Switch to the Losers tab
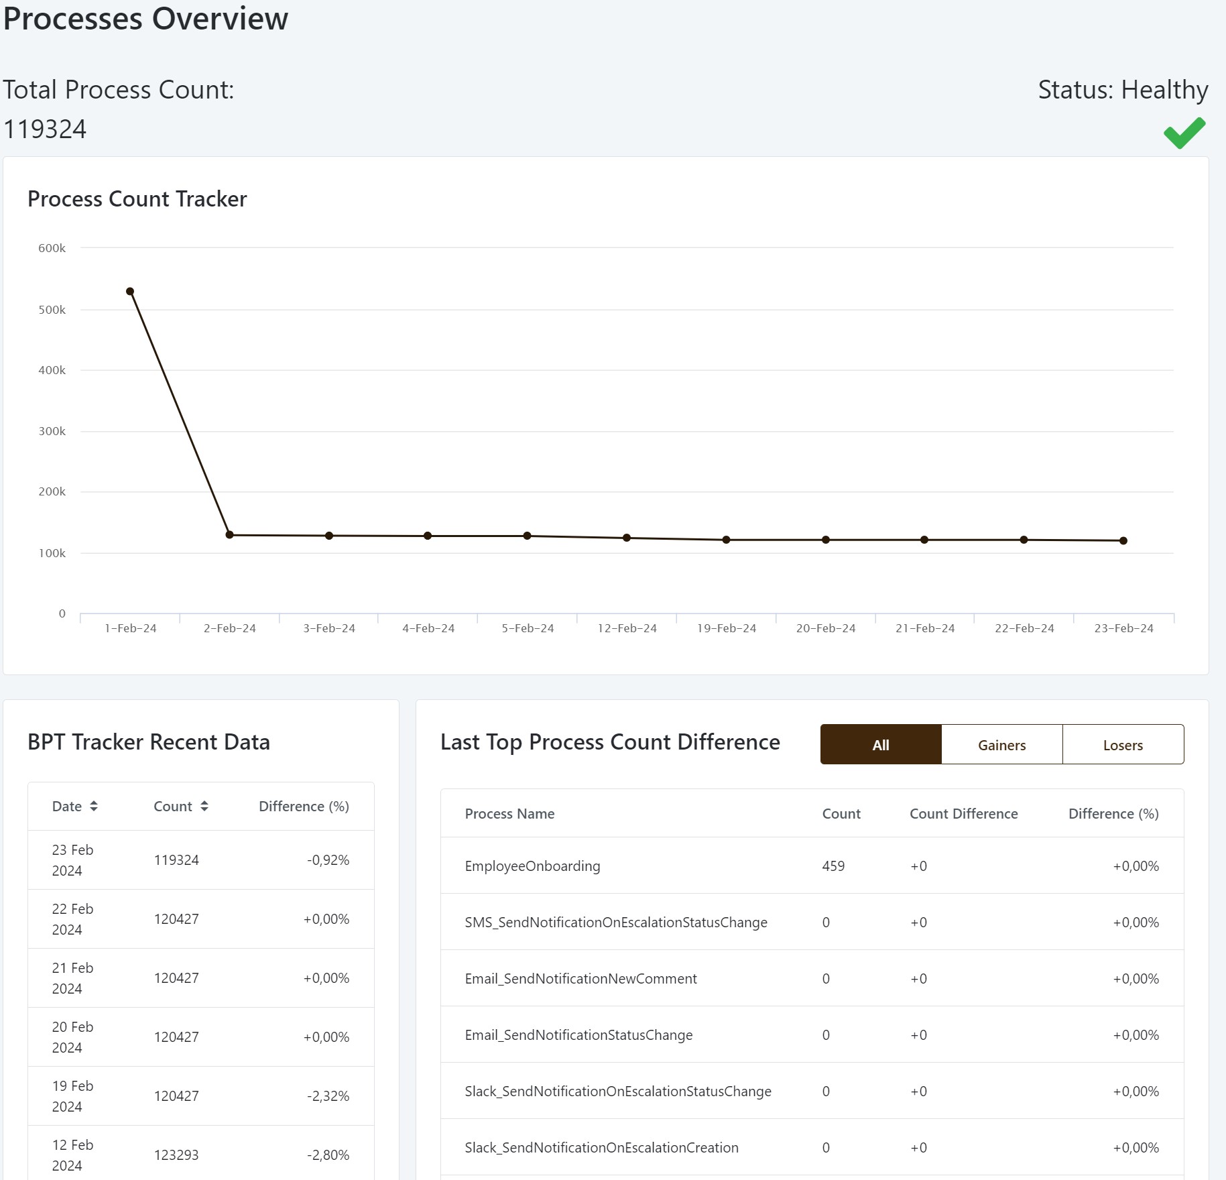 pos(1123,744)
